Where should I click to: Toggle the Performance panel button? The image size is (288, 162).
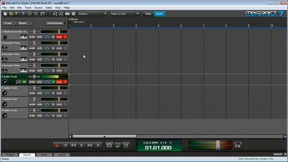pyautogui.click(x=56, y=23)
